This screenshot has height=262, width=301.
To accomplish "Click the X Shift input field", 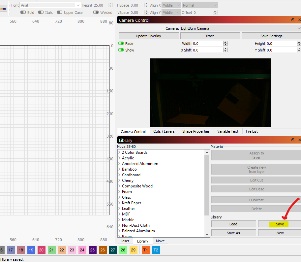I will pyautogui.click(x=208, y=50).
